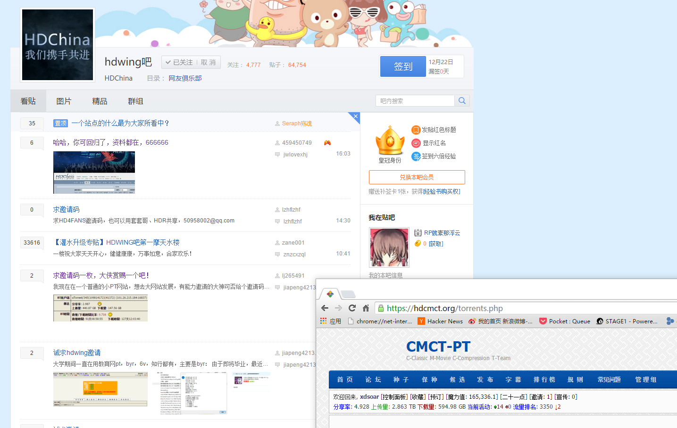This screenshot has height=428, width=677.
Task: Open 候选 in the CMCT-PT navigation bar
Action: pos(457,379)
